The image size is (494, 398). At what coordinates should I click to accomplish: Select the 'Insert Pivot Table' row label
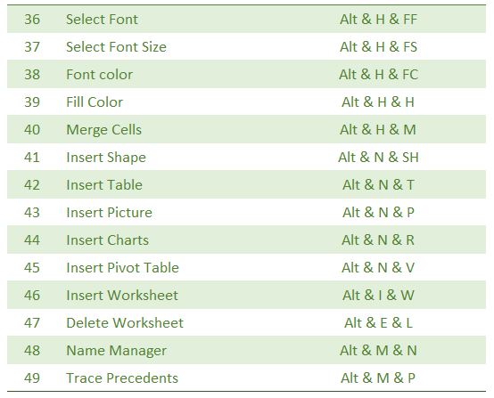click(x=122, y=268)
